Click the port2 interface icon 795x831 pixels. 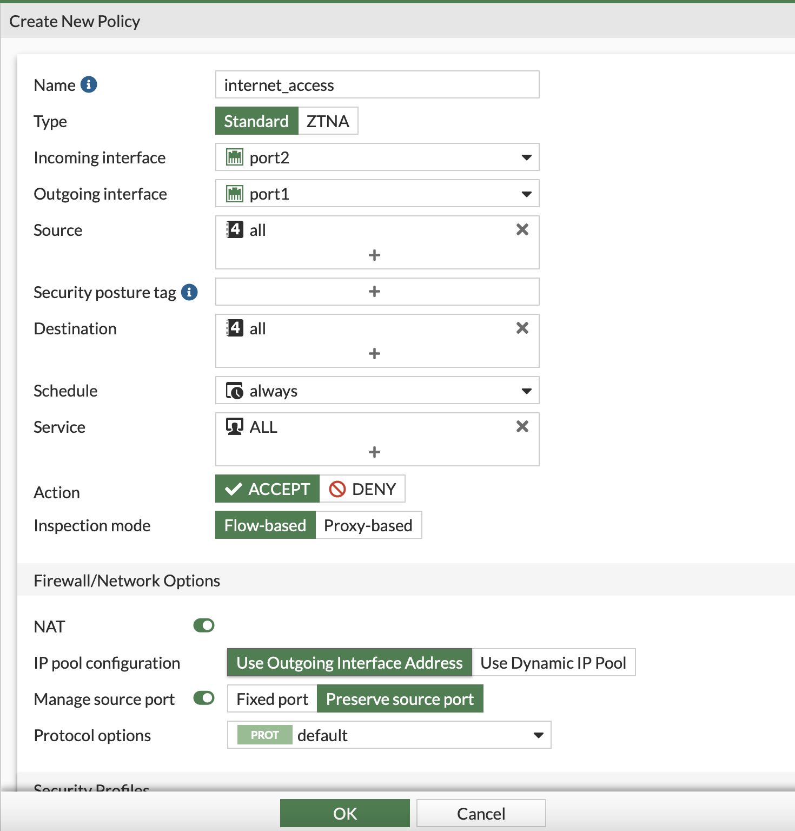coord(234,157)
